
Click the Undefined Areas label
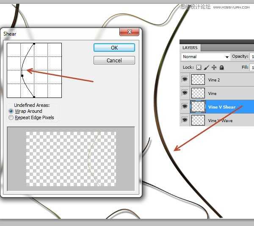[x=32, y=105]
